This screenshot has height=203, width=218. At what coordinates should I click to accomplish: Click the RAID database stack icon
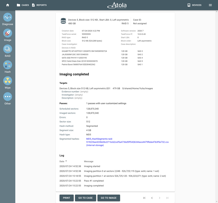coord(63,21)
